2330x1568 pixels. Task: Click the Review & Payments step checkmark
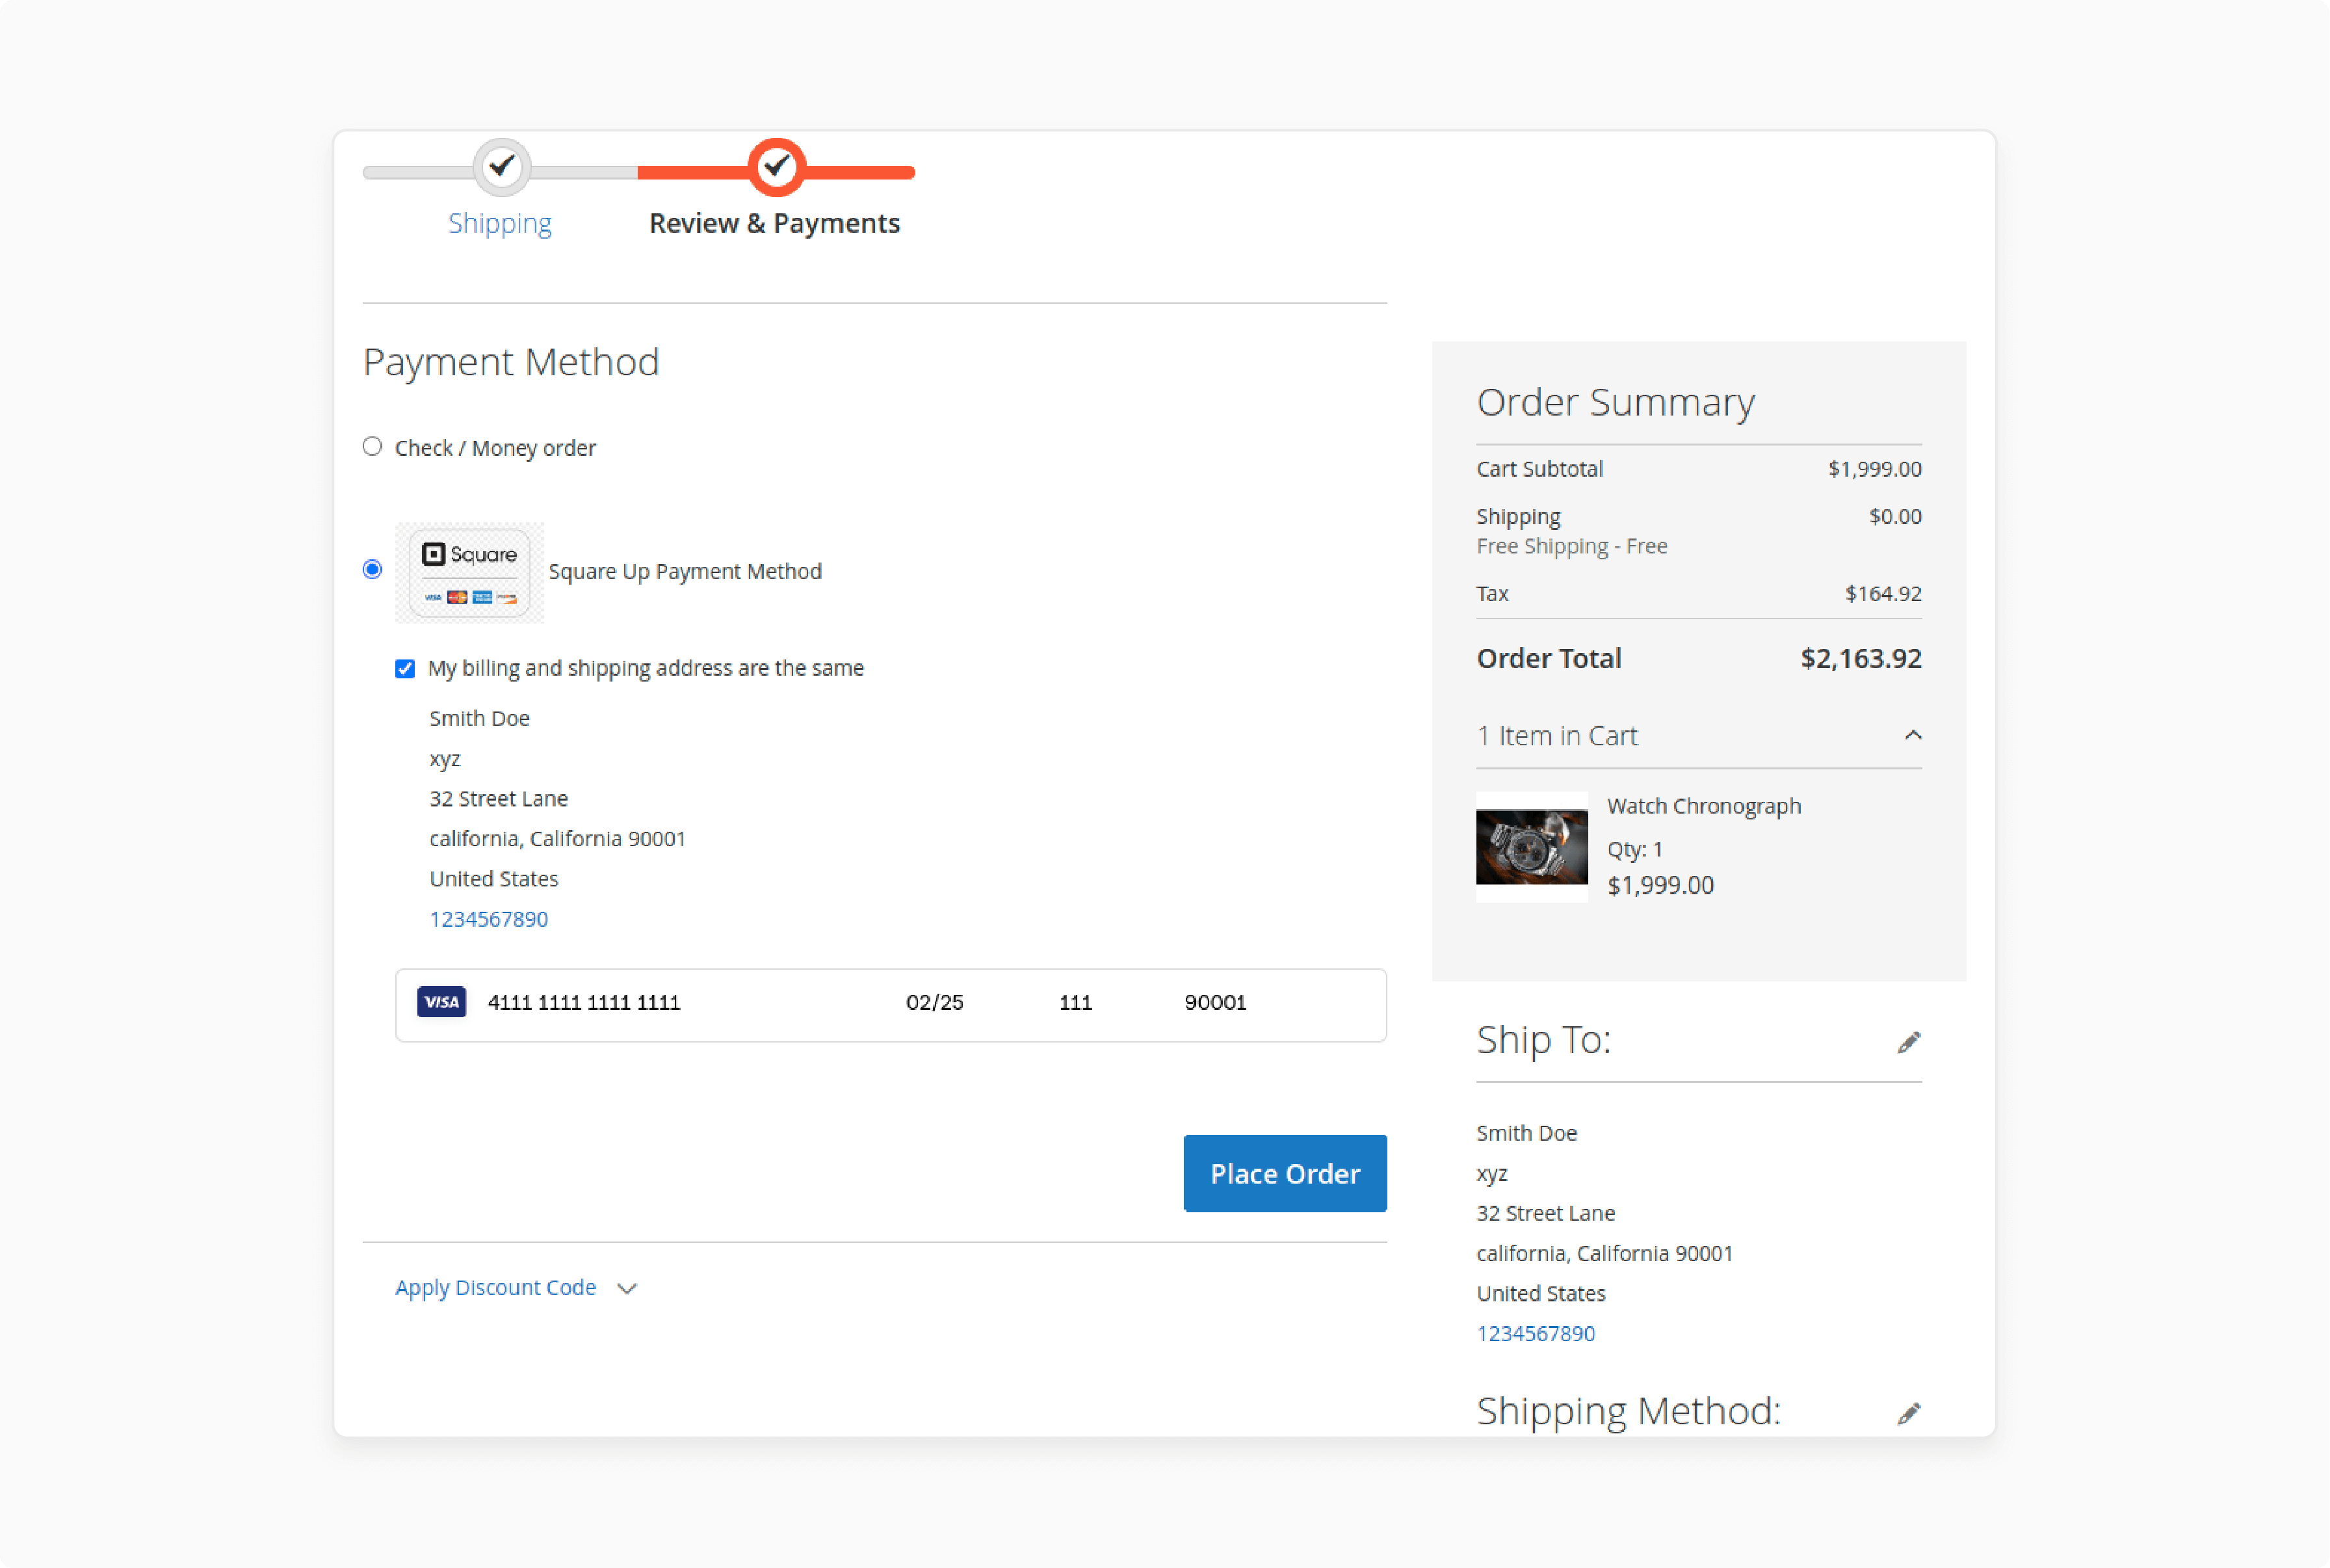pos(777,166)
